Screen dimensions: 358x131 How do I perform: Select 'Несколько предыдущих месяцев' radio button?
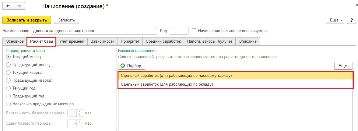tap(9, 104)
